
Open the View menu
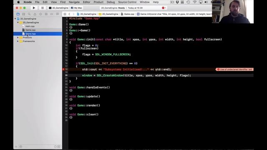click(54, 2)
